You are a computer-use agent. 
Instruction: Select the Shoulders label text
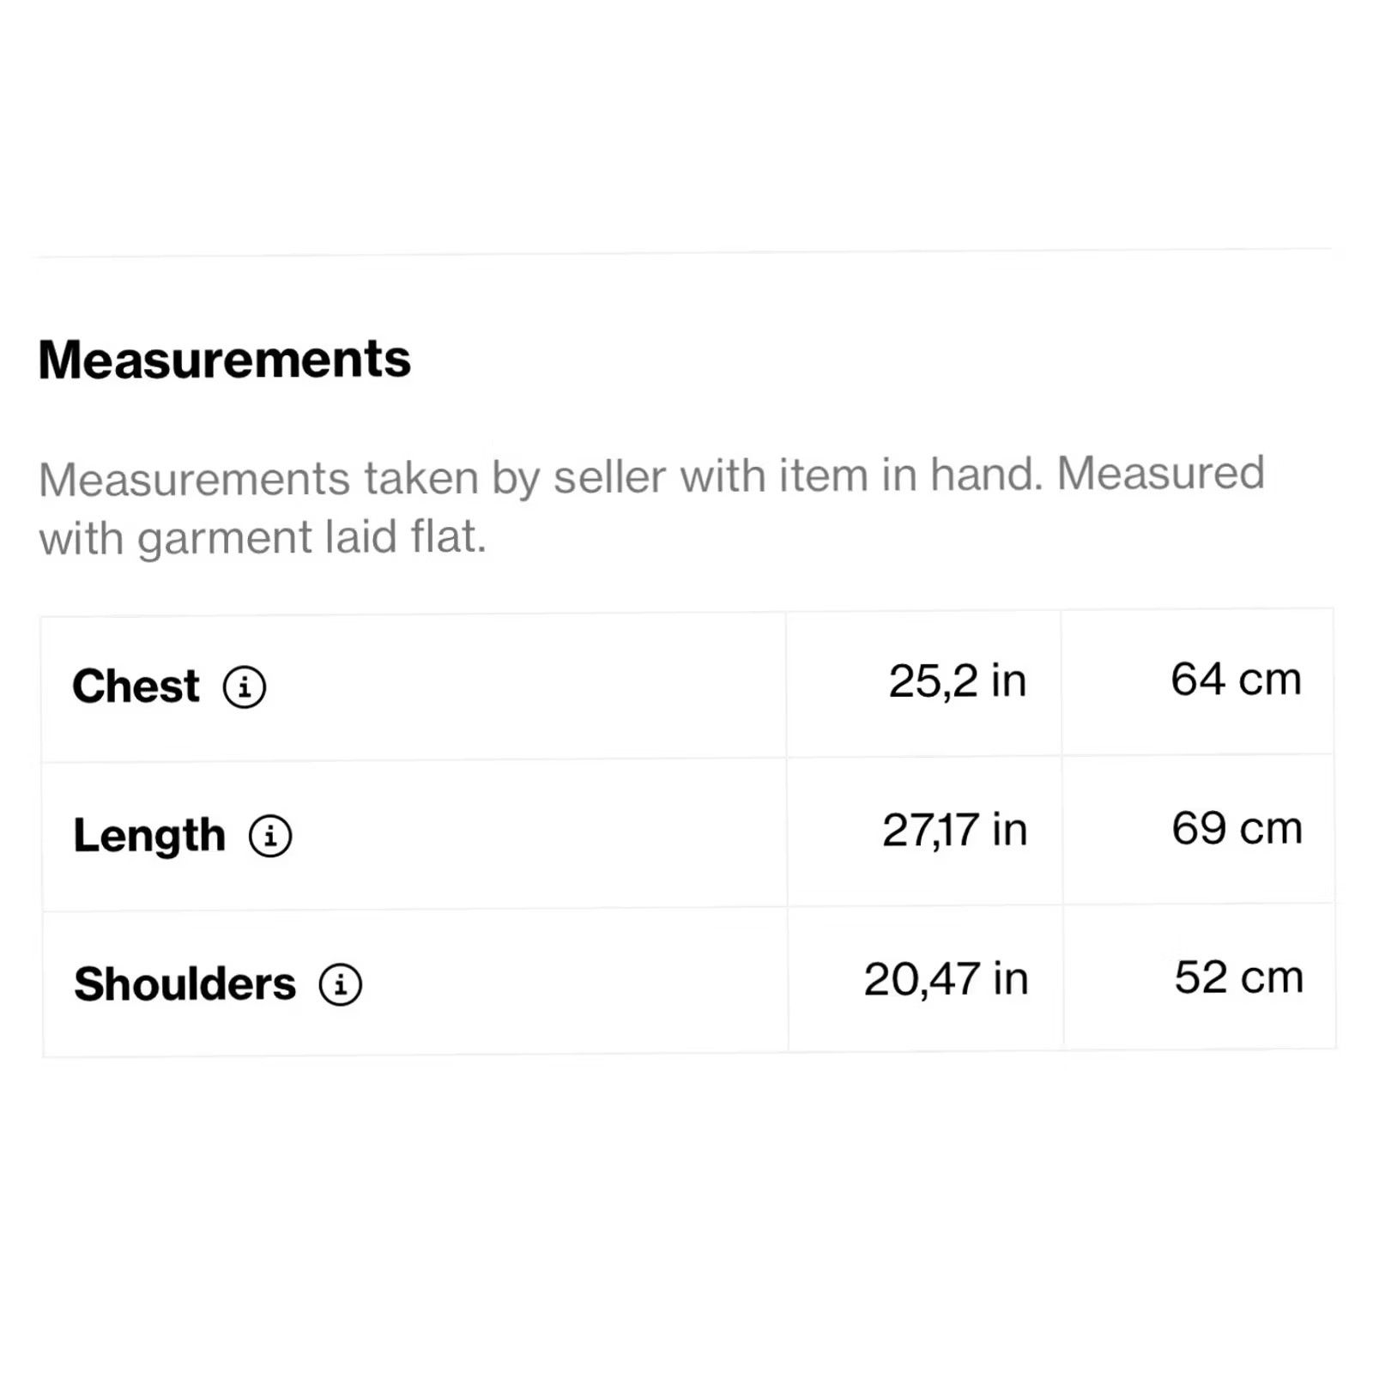tap(184, 983)
